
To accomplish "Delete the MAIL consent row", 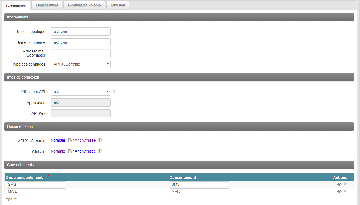I will pos(345,191).
